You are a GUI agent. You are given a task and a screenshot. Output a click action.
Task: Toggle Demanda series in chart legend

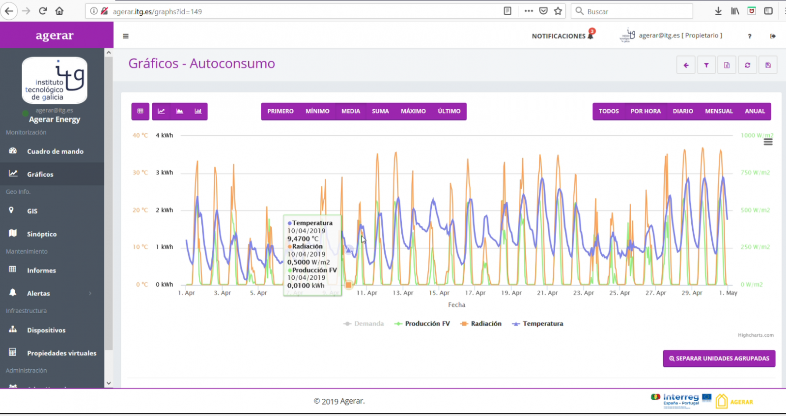[x=364, y=324]
